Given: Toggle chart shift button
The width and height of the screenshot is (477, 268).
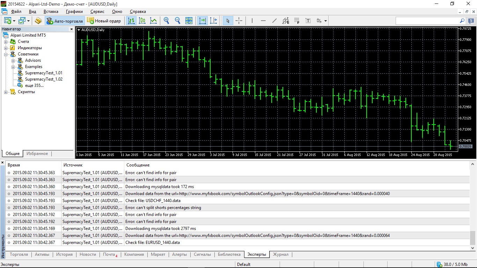Looking at the screenshot, I should [x=214, y=21].
